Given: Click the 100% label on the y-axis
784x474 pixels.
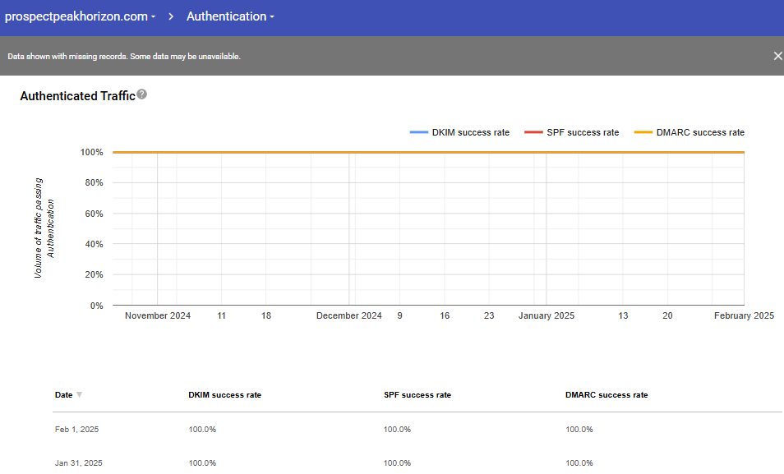Looking at the screenshot, I should point(91,153).
